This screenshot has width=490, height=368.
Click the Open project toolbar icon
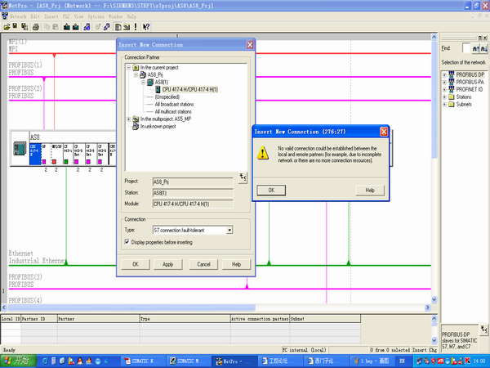[7, 27]
